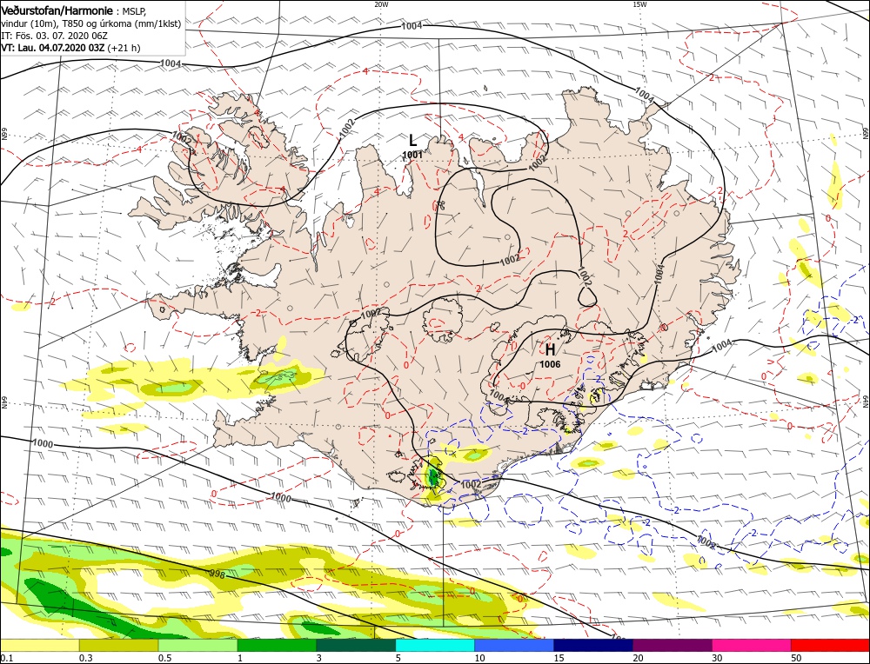This screenshot has width=870, height=664.
Task: Click the olive 0.3–0.5 mm legend swatch
Action: pyautogui.click(x=118, y=645)
